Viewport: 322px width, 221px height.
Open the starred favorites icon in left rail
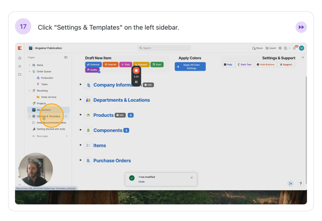click(20, 66)
